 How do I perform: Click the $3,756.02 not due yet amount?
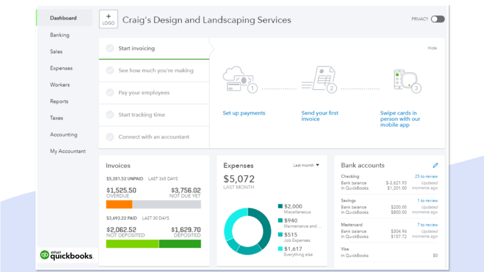pos(186,190)
